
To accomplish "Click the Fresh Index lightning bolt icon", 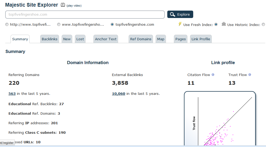I will (180, 24).
